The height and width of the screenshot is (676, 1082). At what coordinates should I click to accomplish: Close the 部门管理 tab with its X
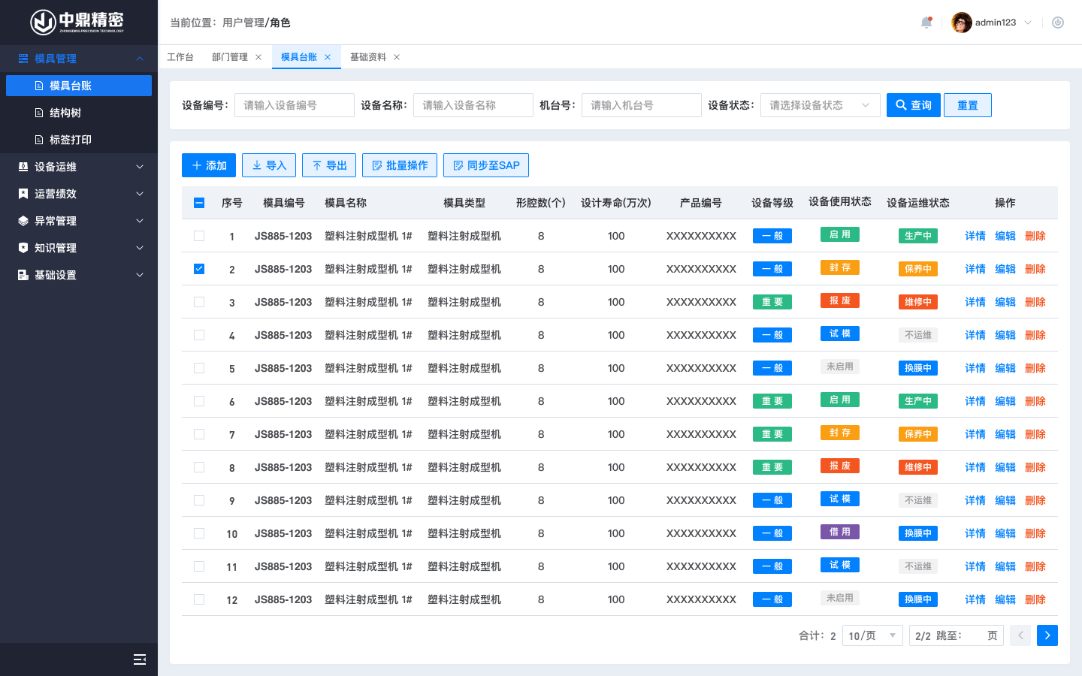tap(258, 57)
